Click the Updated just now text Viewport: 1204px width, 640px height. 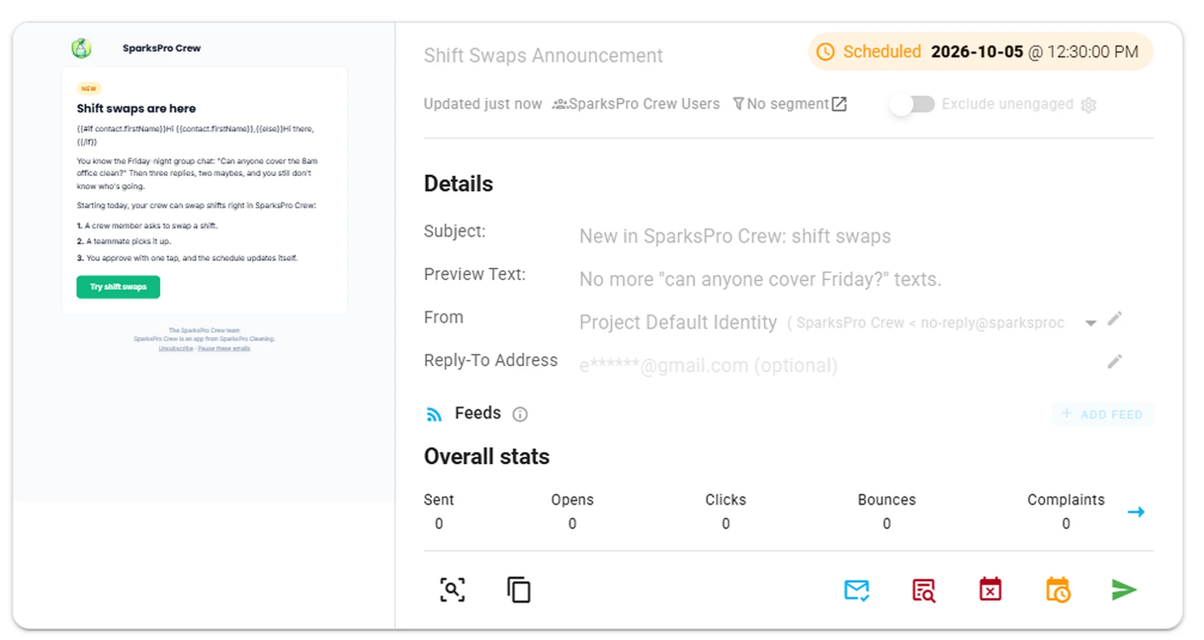click(483, 104)
